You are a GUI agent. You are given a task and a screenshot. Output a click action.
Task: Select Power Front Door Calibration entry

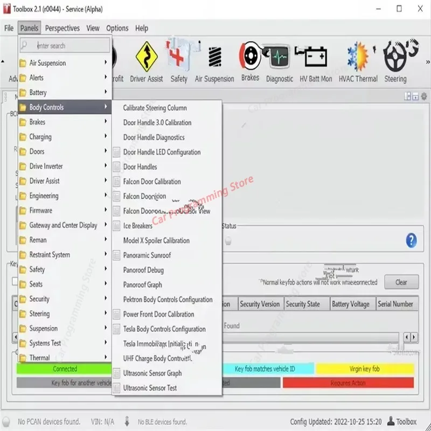167,314
